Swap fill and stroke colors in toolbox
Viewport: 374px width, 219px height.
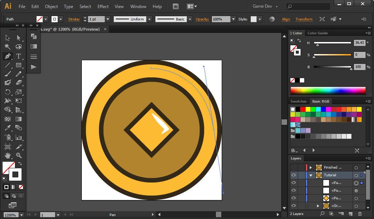[x=20, y=164]
